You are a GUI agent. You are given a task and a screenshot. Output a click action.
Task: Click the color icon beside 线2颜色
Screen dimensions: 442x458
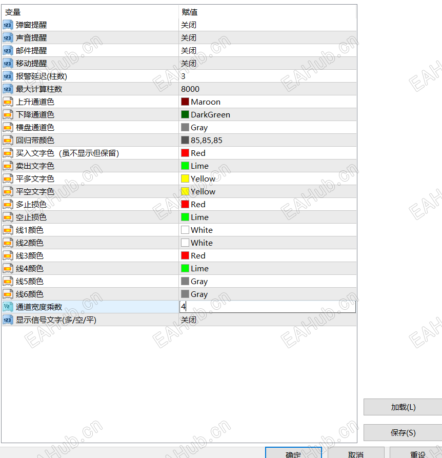8,243
